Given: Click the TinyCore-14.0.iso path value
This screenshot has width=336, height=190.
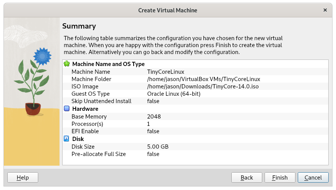Looking at the screenshot, I should (x=203, y=87).
